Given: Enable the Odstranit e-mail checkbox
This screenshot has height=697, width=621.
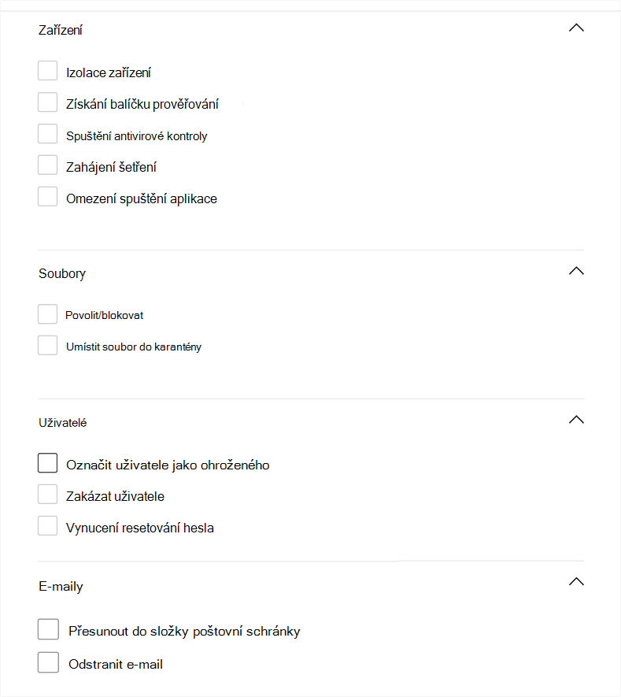Looking at the screenshot, I should click(x=48, y=662).
